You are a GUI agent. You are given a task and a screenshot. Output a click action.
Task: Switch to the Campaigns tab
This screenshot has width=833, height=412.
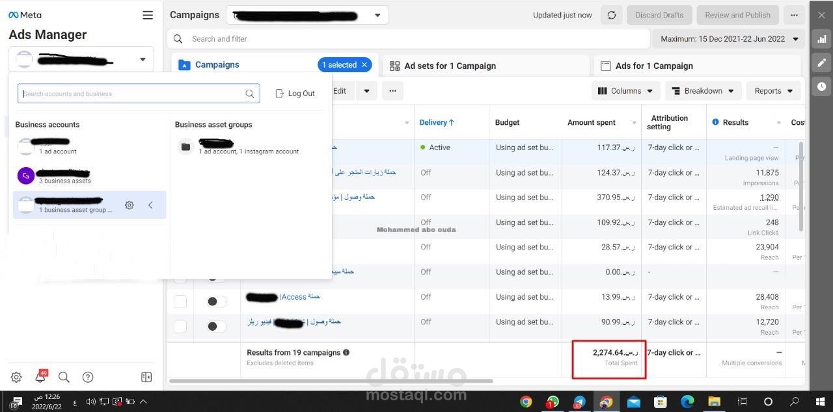pyautogui.click(x=217, y=65)
